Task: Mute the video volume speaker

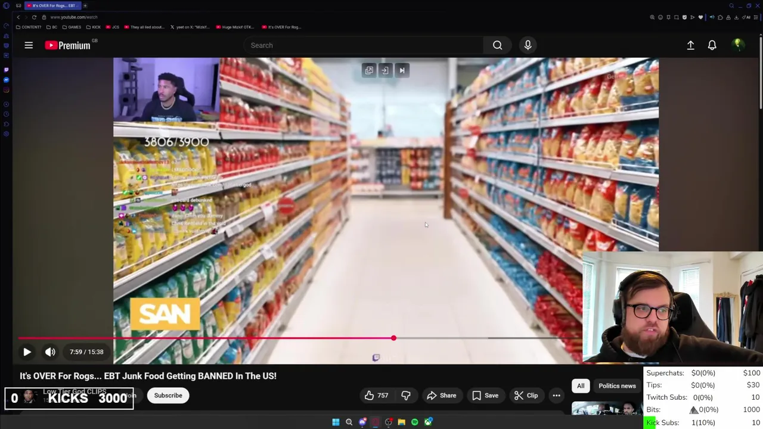Action: pyautogui.click(x=50, y=352)
